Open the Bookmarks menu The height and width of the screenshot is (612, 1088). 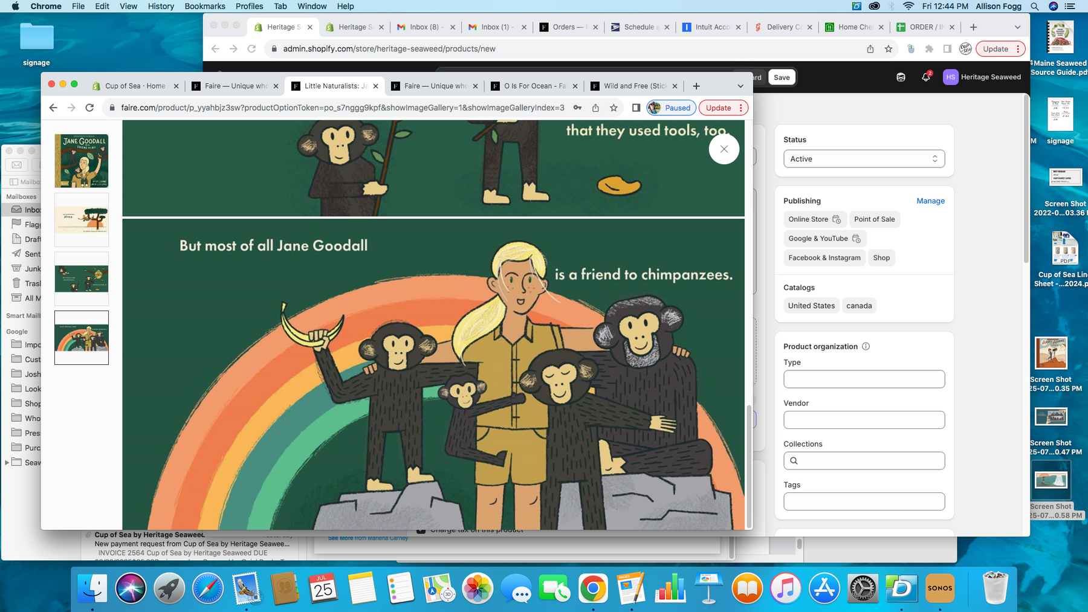click(205, 6)
